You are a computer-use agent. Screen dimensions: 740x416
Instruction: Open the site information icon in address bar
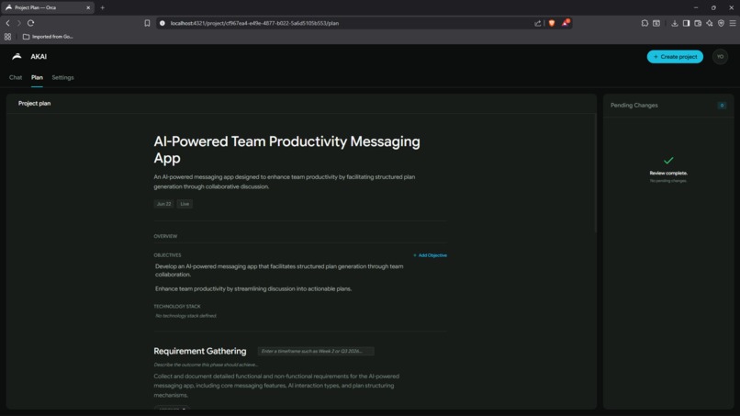163,23
